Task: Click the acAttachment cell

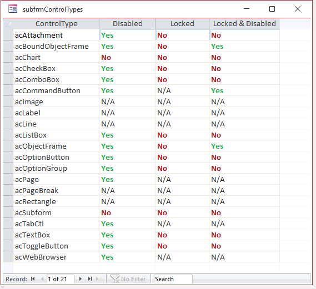Action: tap(56, 35)
